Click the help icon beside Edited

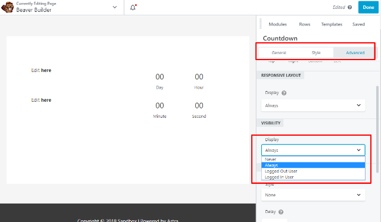[x=349, y=7]
